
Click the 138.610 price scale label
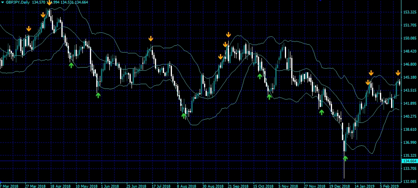[x=410, y=130]
